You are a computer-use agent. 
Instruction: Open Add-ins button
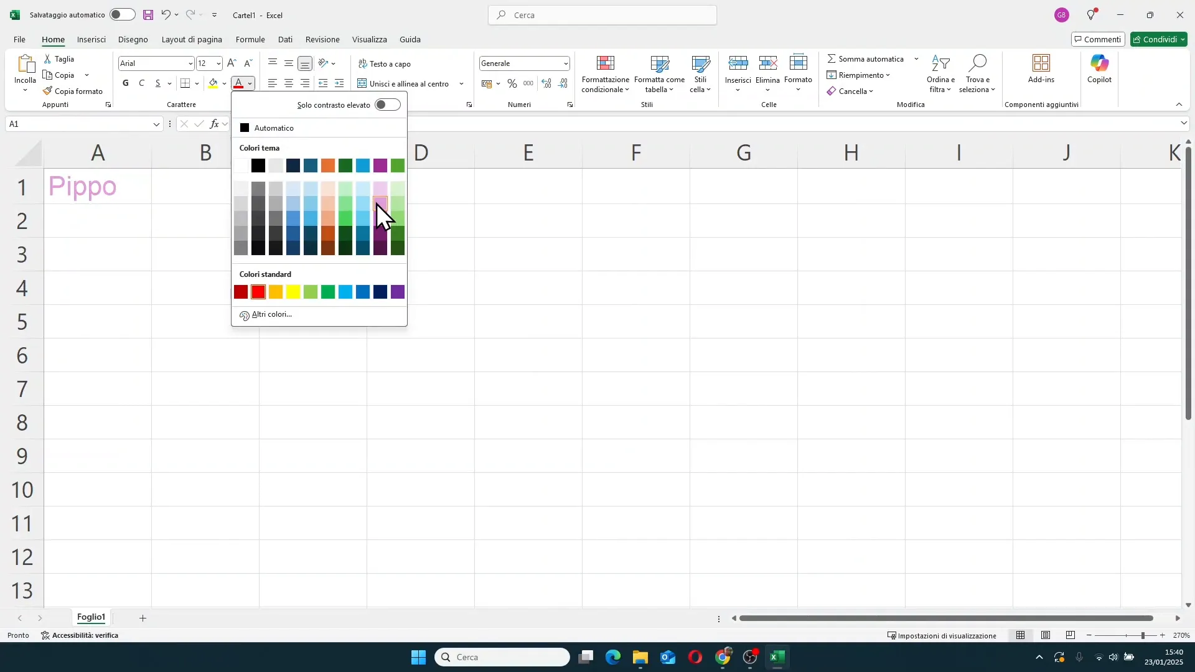[x=1041, y=68]
